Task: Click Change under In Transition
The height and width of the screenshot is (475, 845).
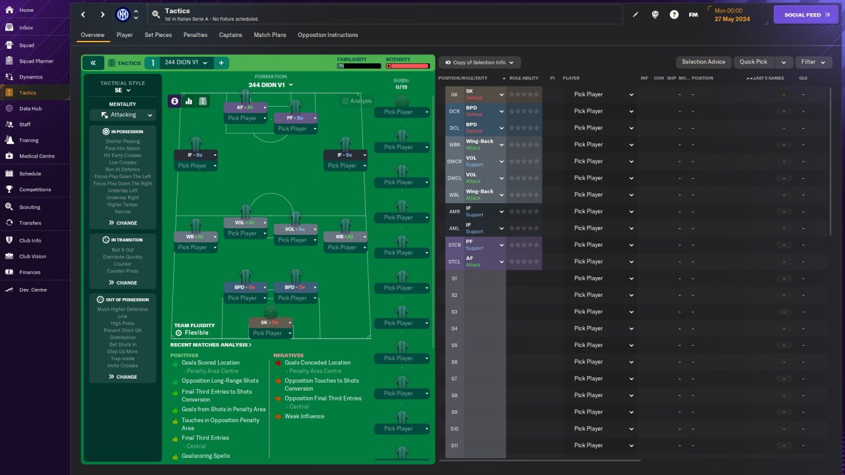Action: coord(123,282)
